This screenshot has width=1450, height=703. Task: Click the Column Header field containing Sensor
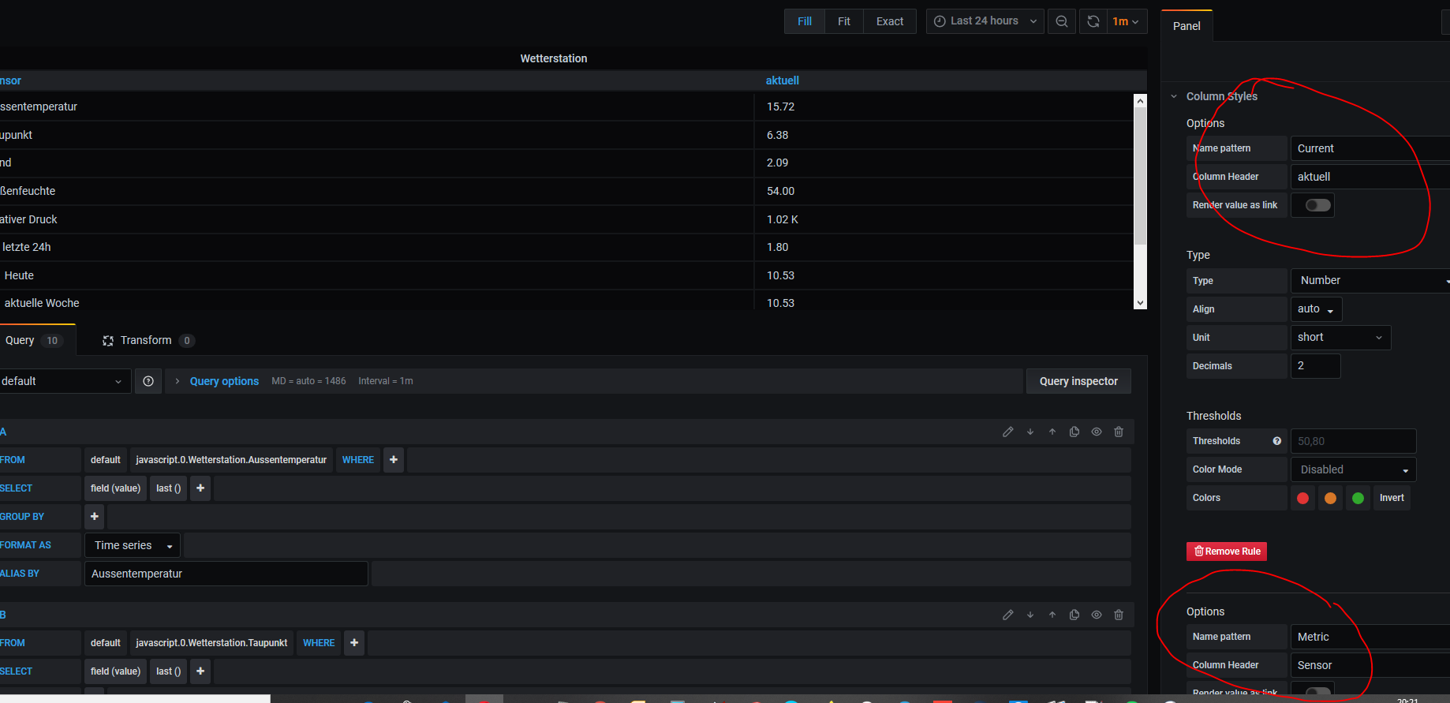tap(1370, 665)
